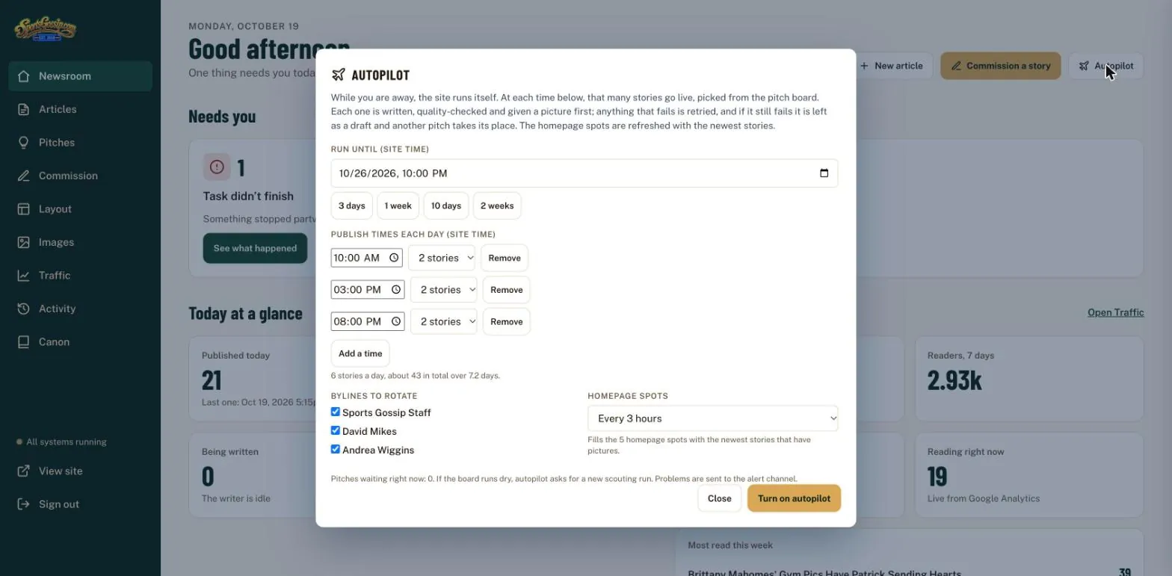Choose the 3 days preset
This screenshot has height=576, width=1172.
pyautogui.click(x=352, y=205)
